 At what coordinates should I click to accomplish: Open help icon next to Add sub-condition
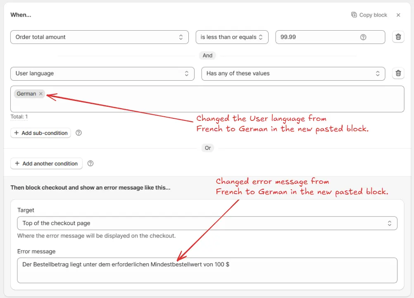[x=79, y=133]
